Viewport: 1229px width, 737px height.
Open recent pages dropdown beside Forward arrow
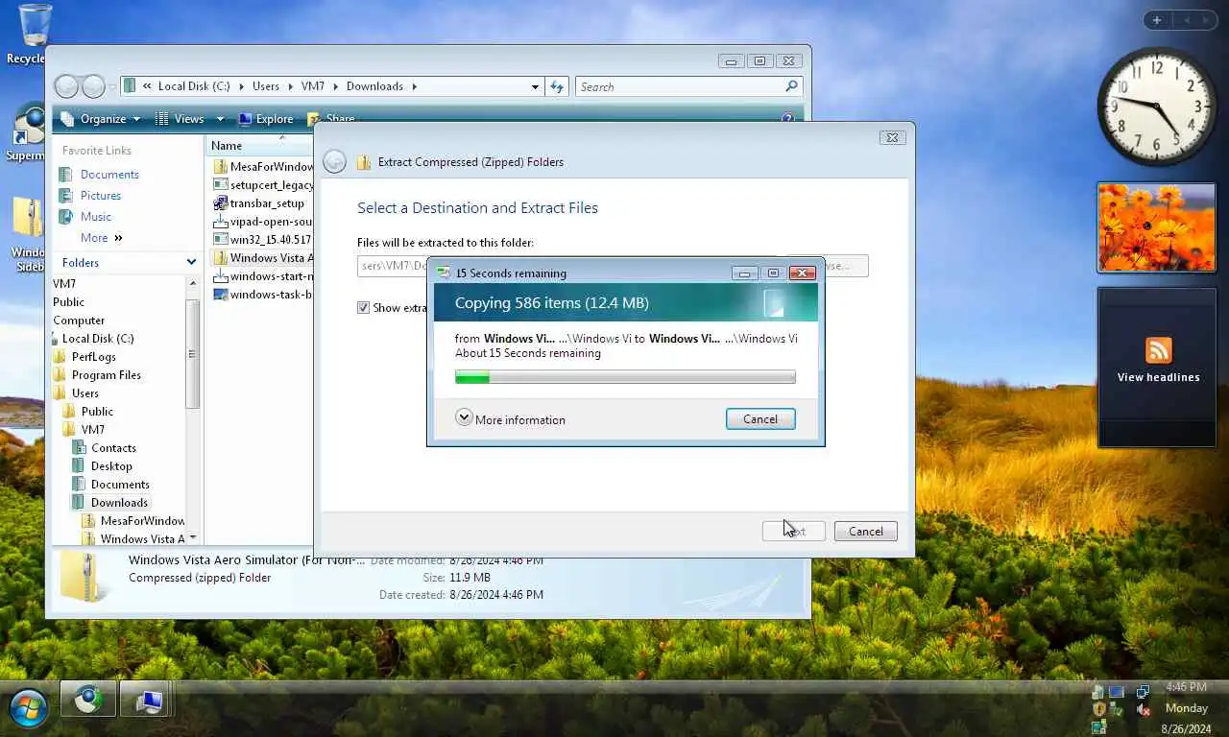(112, 86)
